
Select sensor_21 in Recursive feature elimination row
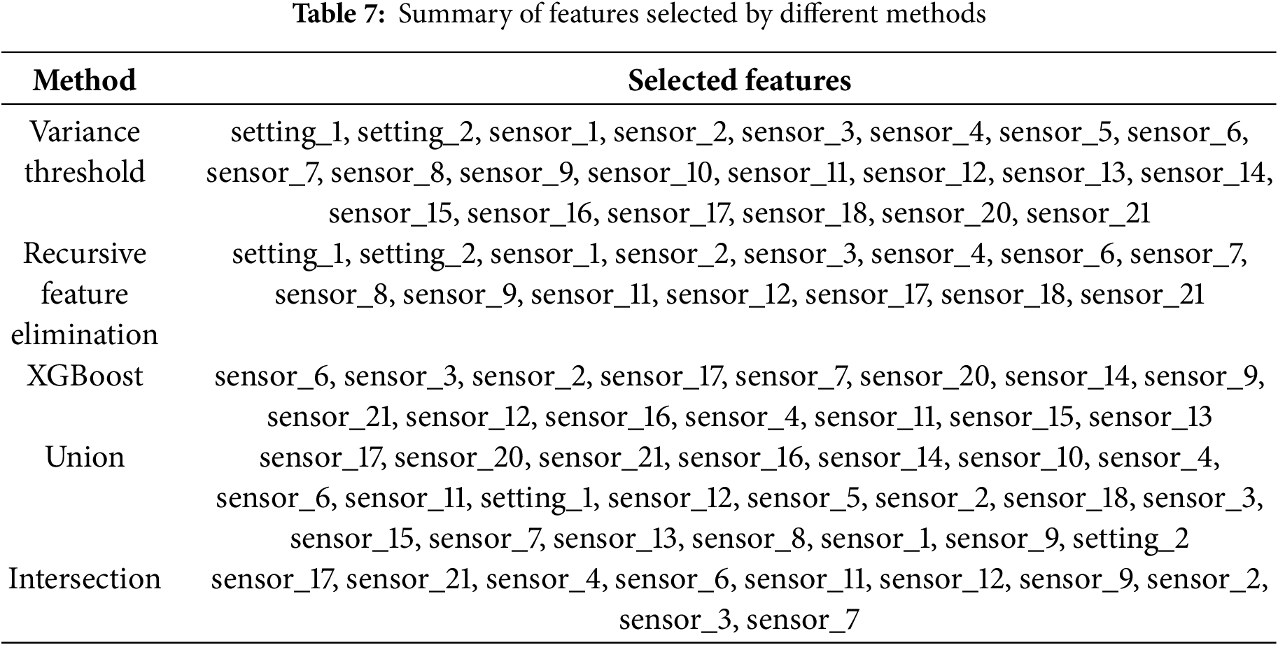coord(1142,295)
